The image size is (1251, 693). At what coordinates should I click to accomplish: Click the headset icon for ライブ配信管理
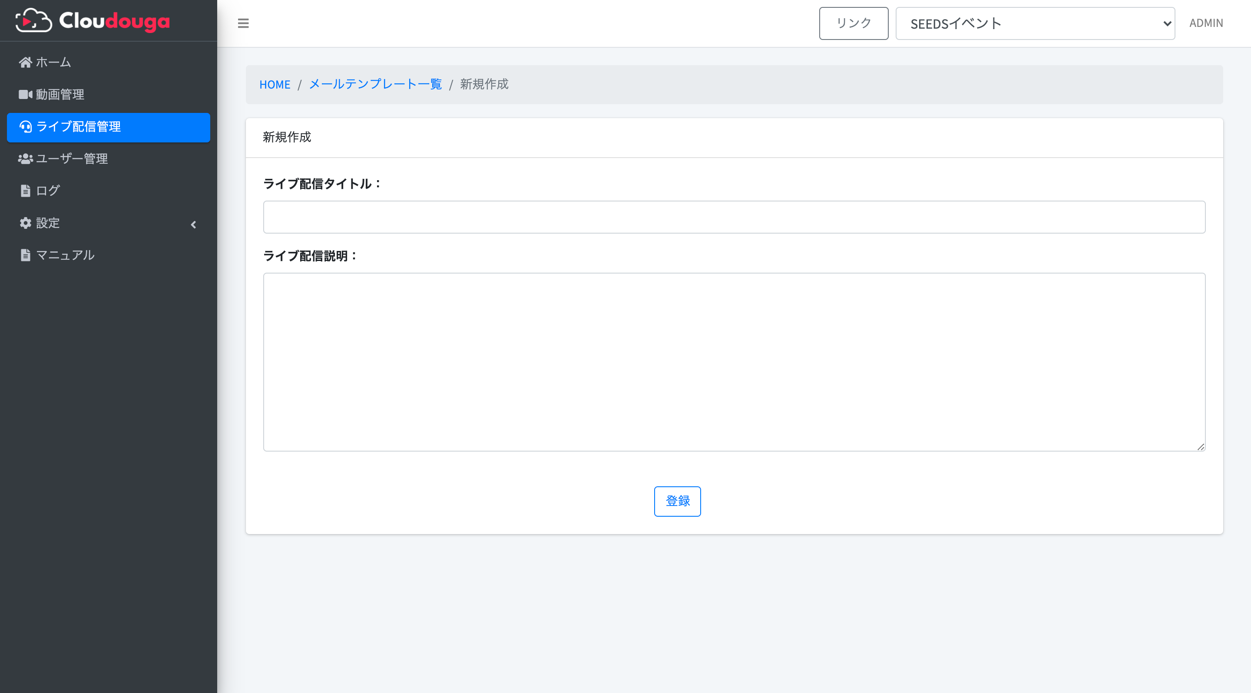(x=25, y=127)
